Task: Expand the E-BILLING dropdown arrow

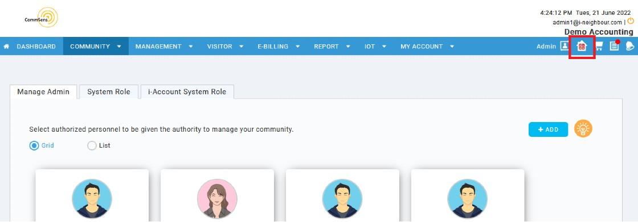Action: tap(298, 46)
